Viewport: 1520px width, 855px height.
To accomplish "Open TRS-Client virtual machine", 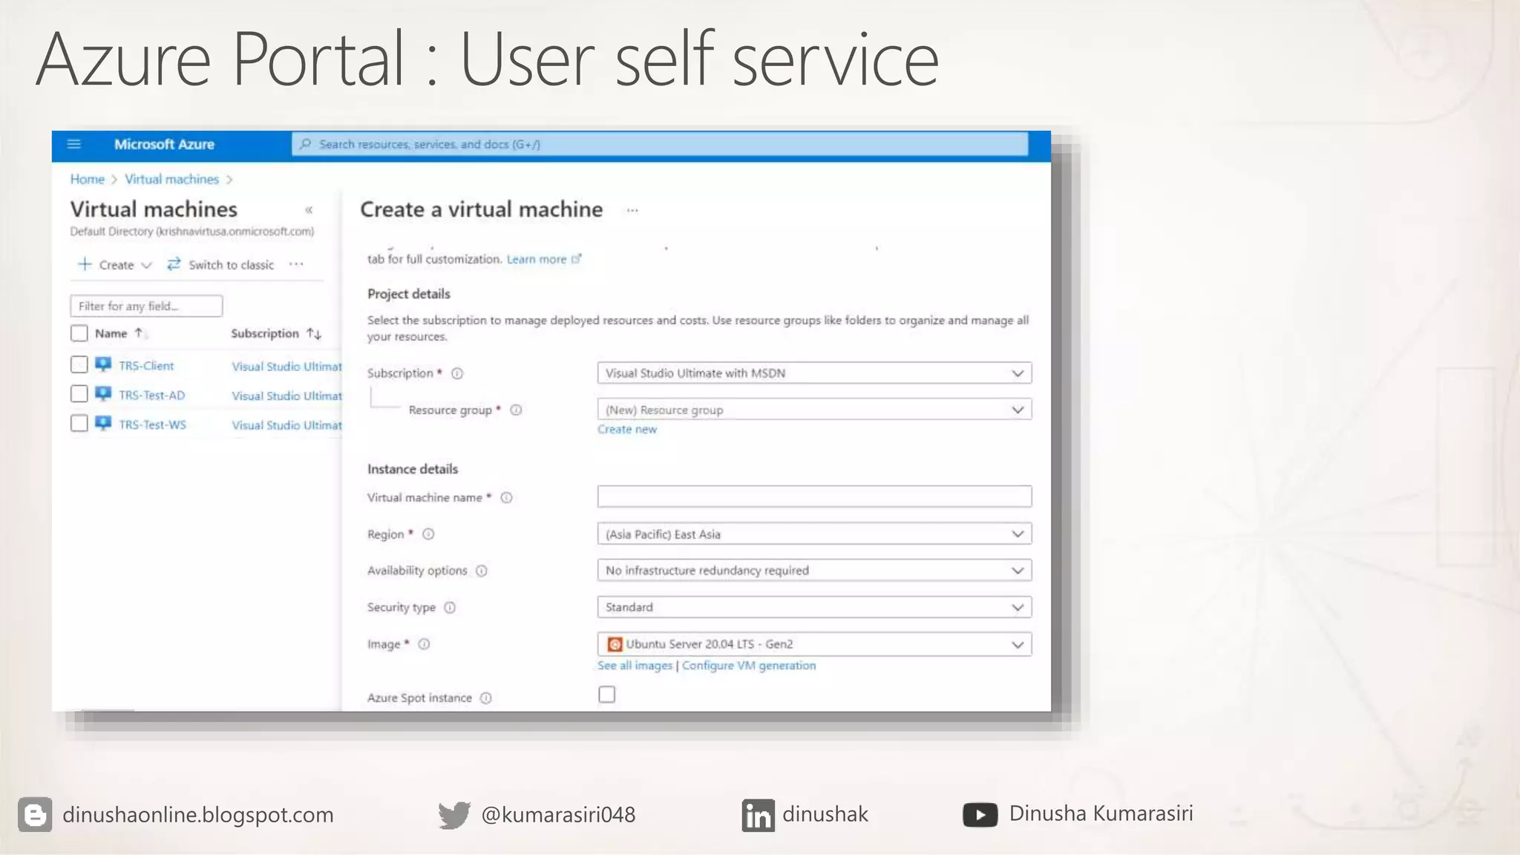I will 146,366.
